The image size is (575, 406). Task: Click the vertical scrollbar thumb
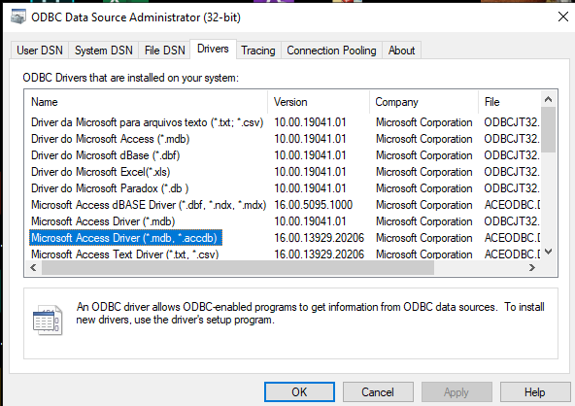pos(548,129)
